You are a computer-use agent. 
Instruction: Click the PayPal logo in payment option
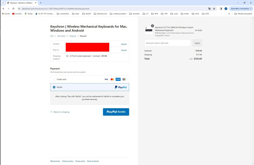121,87
